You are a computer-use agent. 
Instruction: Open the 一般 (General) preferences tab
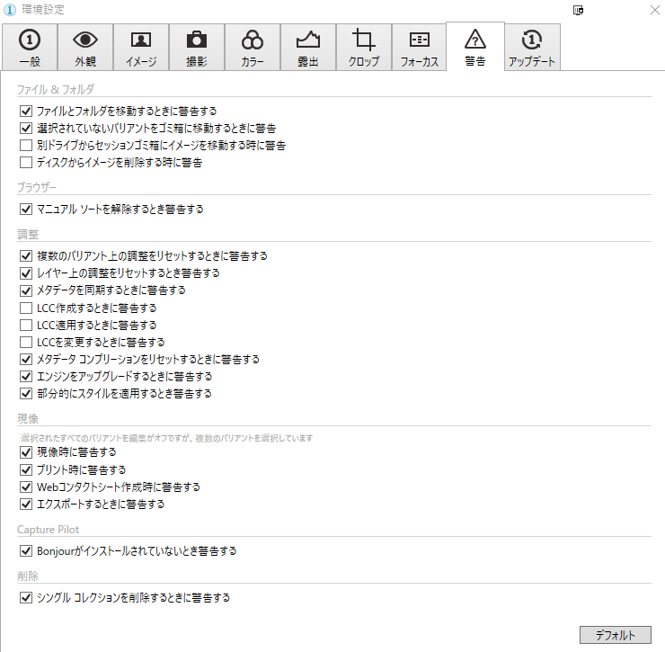pos(30,48)
